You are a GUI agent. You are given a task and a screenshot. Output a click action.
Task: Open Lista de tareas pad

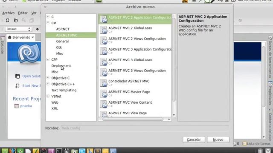(x=256, y=144)
